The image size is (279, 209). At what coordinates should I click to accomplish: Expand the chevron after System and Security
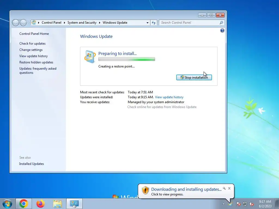[x=99, y=23]
